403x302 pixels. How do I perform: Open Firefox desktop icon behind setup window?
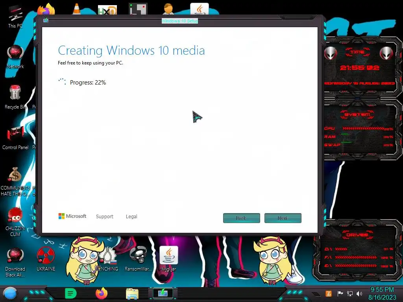click(x=46, y=9)
